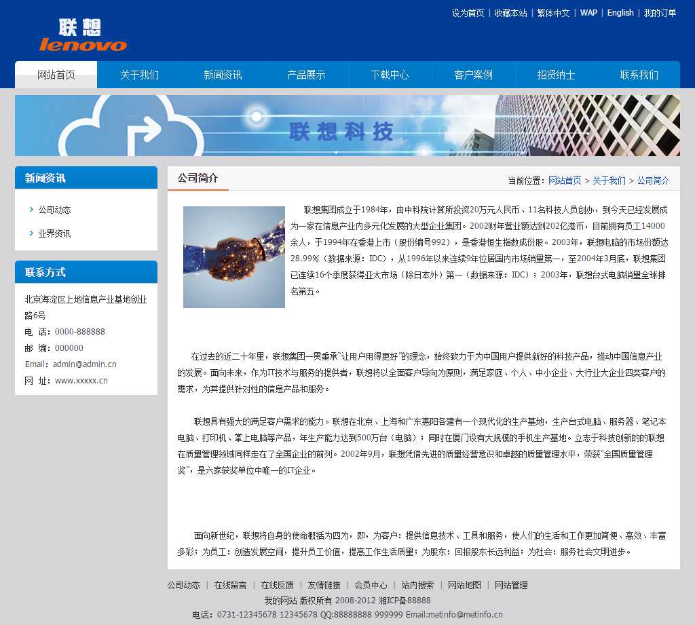Navigate to 客户案例 page
This screenshot has height=625, width=695.
click(x=473, y=75)
